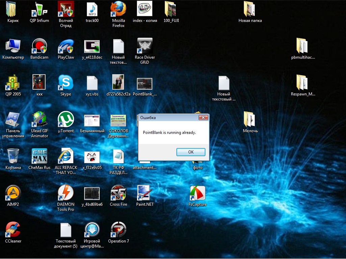Close the Ошибка error dialog
This screenshot has height=259, width=346.
(203, 118)
